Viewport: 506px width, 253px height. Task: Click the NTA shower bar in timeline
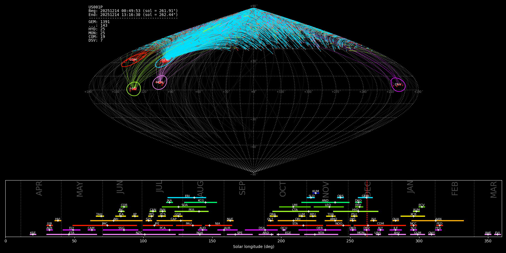[321, 234]
